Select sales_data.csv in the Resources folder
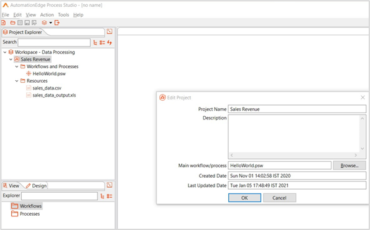Viewport: 370px width, 230px height. coord(47,88)
